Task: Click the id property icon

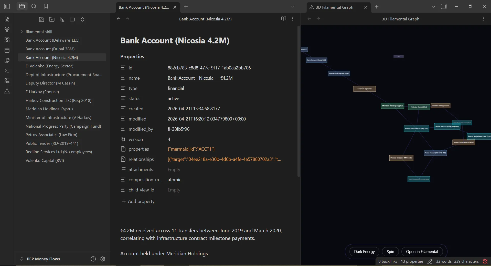Action: (x=123, y=68)
